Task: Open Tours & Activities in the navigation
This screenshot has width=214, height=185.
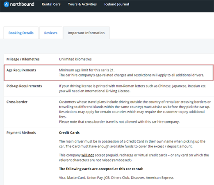Action: coord(82,4)
